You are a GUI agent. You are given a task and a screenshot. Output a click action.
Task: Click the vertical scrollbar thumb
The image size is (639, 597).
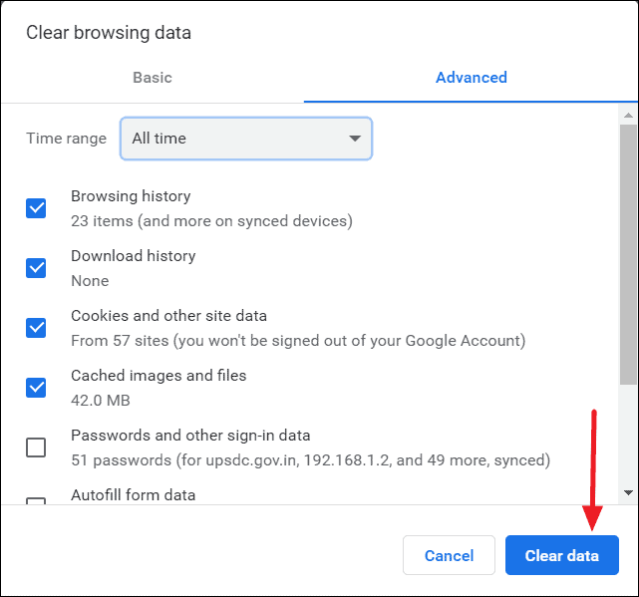click(628, 254)
